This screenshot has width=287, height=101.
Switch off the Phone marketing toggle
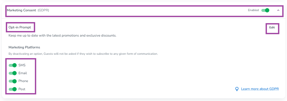[x=13, y=81]
